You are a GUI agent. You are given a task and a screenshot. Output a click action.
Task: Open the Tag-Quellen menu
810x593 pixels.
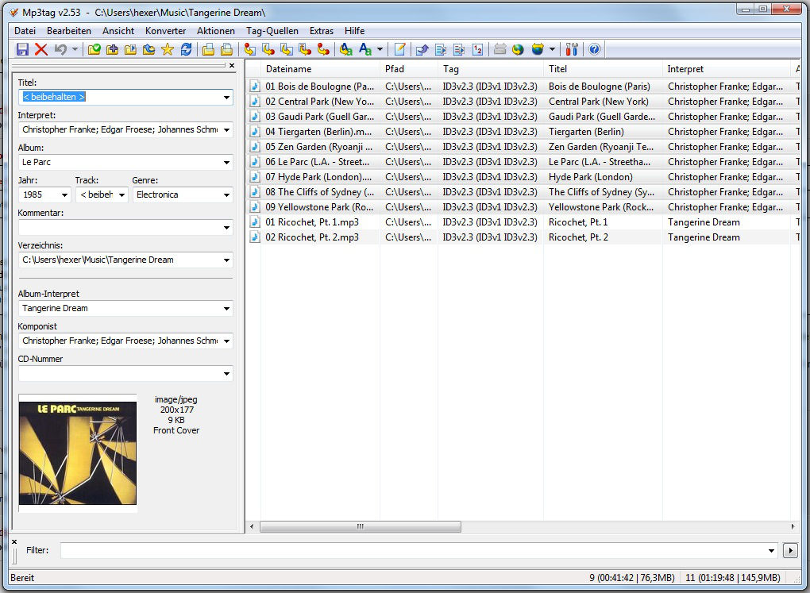(272, 30)
